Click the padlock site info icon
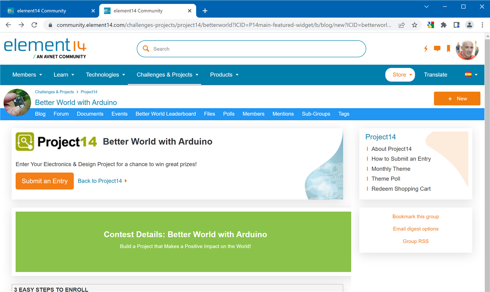This screenshot has width=490, height=292. pyautogui.click(x=50, y=25)
